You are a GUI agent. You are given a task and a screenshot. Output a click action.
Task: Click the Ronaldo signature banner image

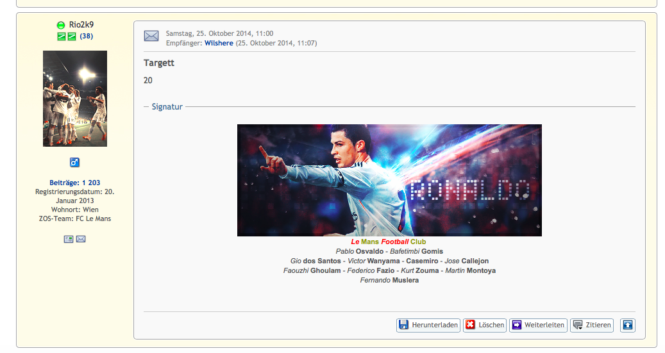point(389,180)
